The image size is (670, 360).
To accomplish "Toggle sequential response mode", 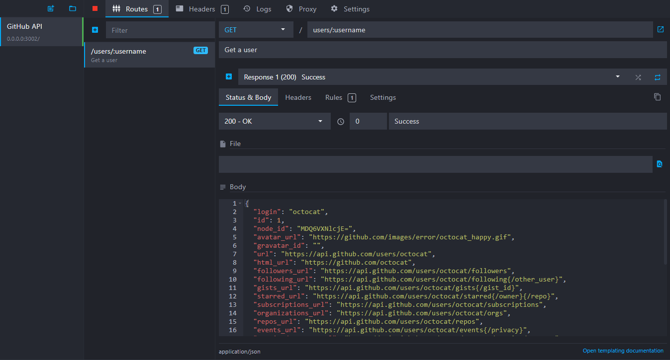I will point(657,77).
